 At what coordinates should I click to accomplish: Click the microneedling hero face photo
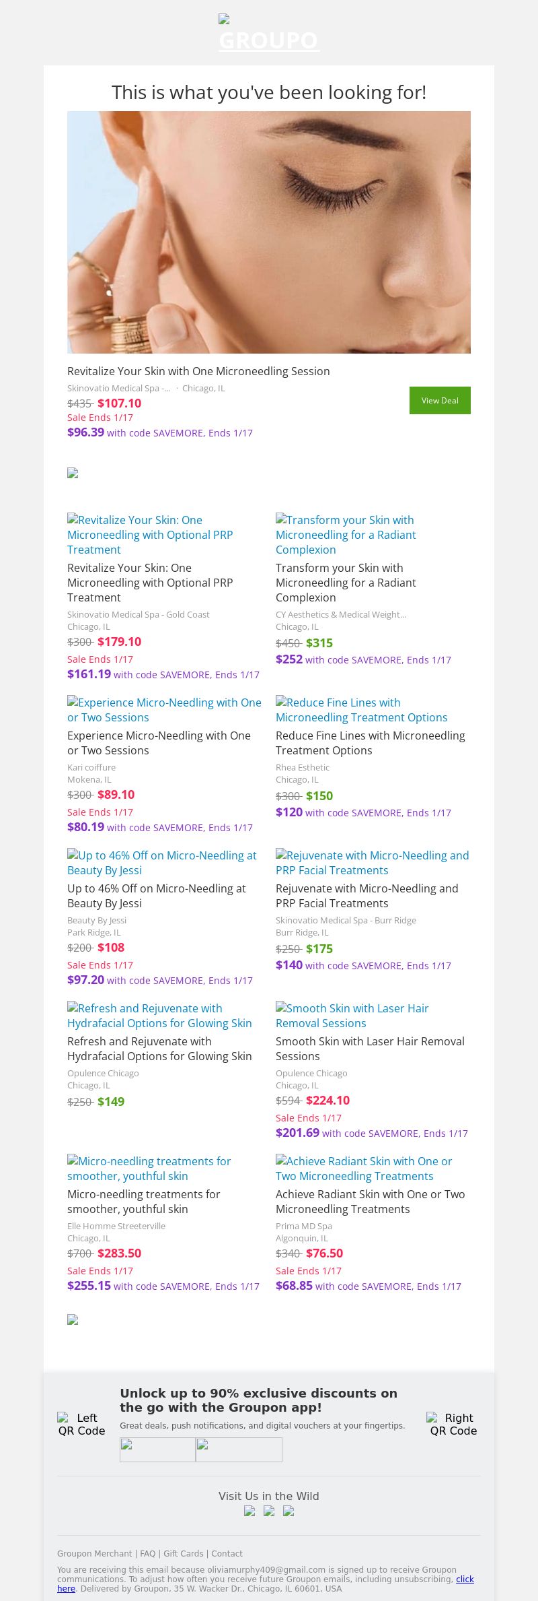pyautogui.click(x=269, y=232)
